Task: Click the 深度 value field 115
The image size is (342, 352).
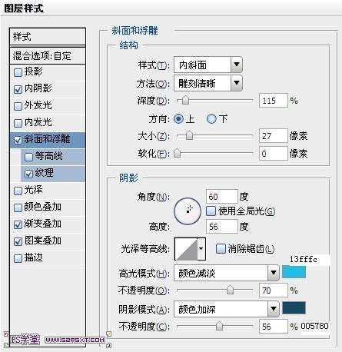Action: click(273, 101)
